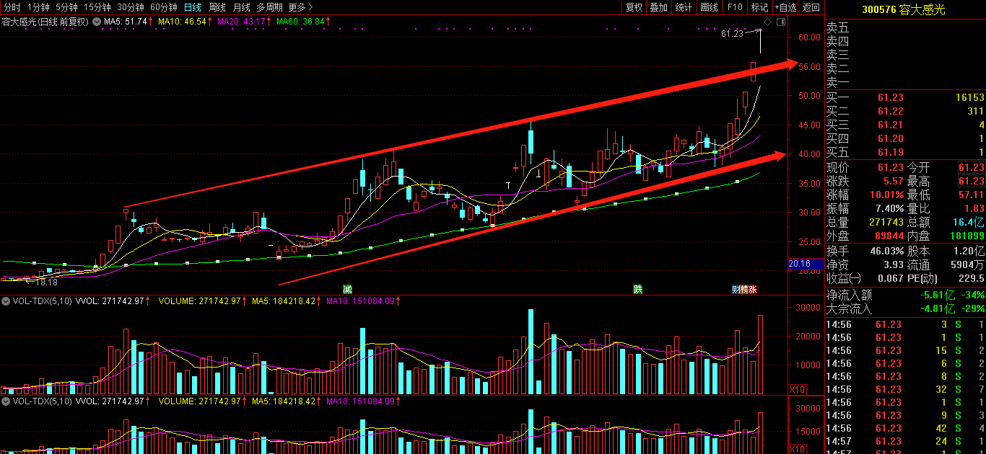986x454 pixels.
Task: Click the 财 event marker on the chart
Action: tap(736, 290)
